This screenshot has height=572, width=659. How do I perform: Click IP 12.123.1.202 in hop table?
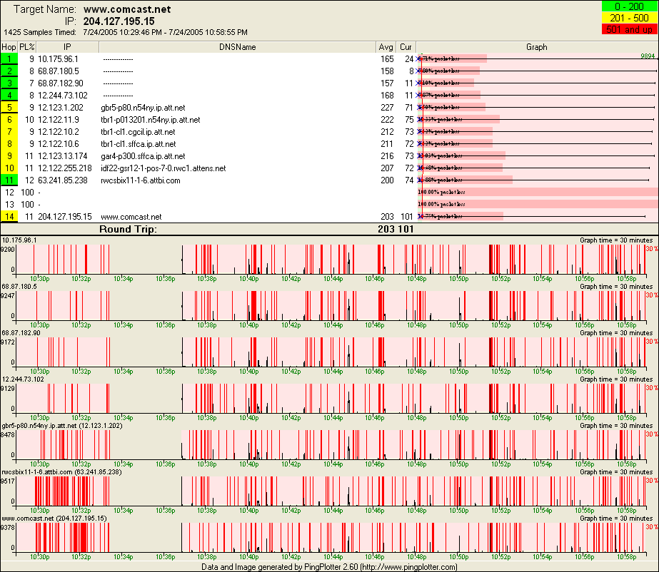pos(61,108)
